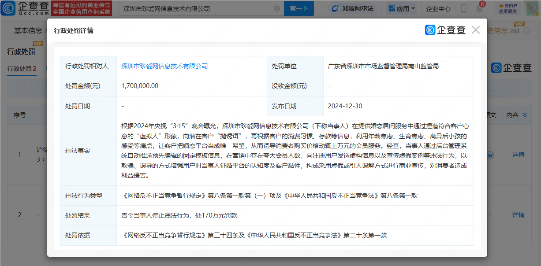Viewport: 541px width, 266px height.
Task: Click the 行政处罚详情 dialog title
Action: (x=74, y=30)
